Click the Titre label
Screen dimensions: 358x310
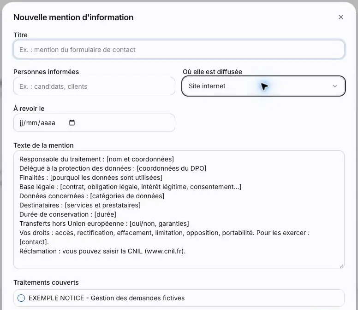click(20, 35)
